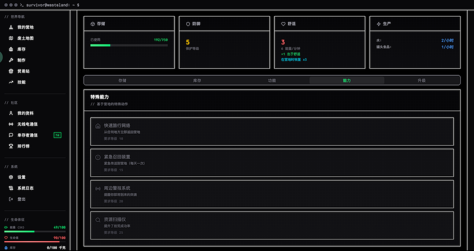Screen dimensions: 474x251
Task: Click the 我的营地 camp icon in sidebar
Action: coord(11,28)
